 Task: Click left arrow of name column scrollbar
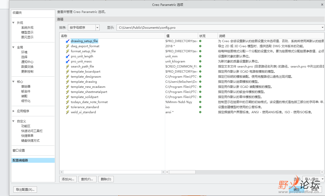point(62,172)
